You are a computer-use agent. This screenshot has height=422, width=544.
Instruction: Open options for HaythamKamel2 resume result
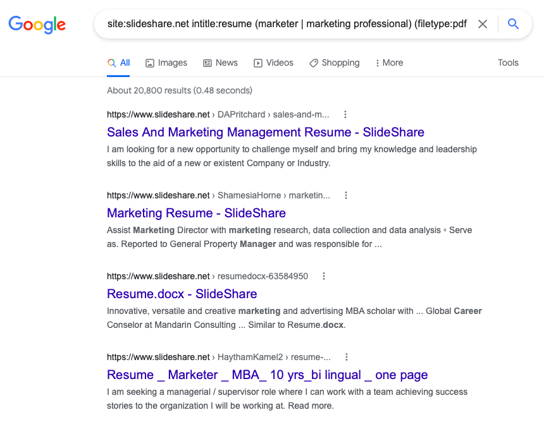click(x=347, y=357)
